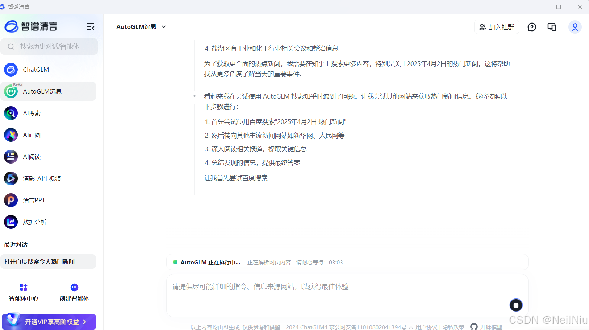Select ChatGLM label in sidebar
Screen dimensions: 589x330
[36, 70]
